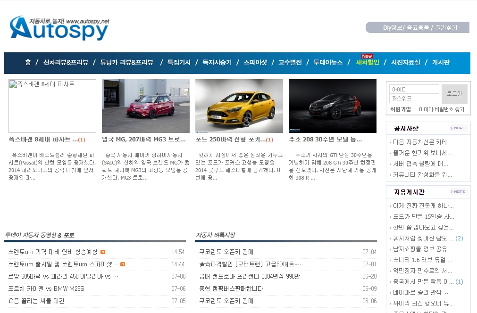Open the black Peugeot 208 thumbnail
The height and width of the screenshot is (313, 477).
332,106
